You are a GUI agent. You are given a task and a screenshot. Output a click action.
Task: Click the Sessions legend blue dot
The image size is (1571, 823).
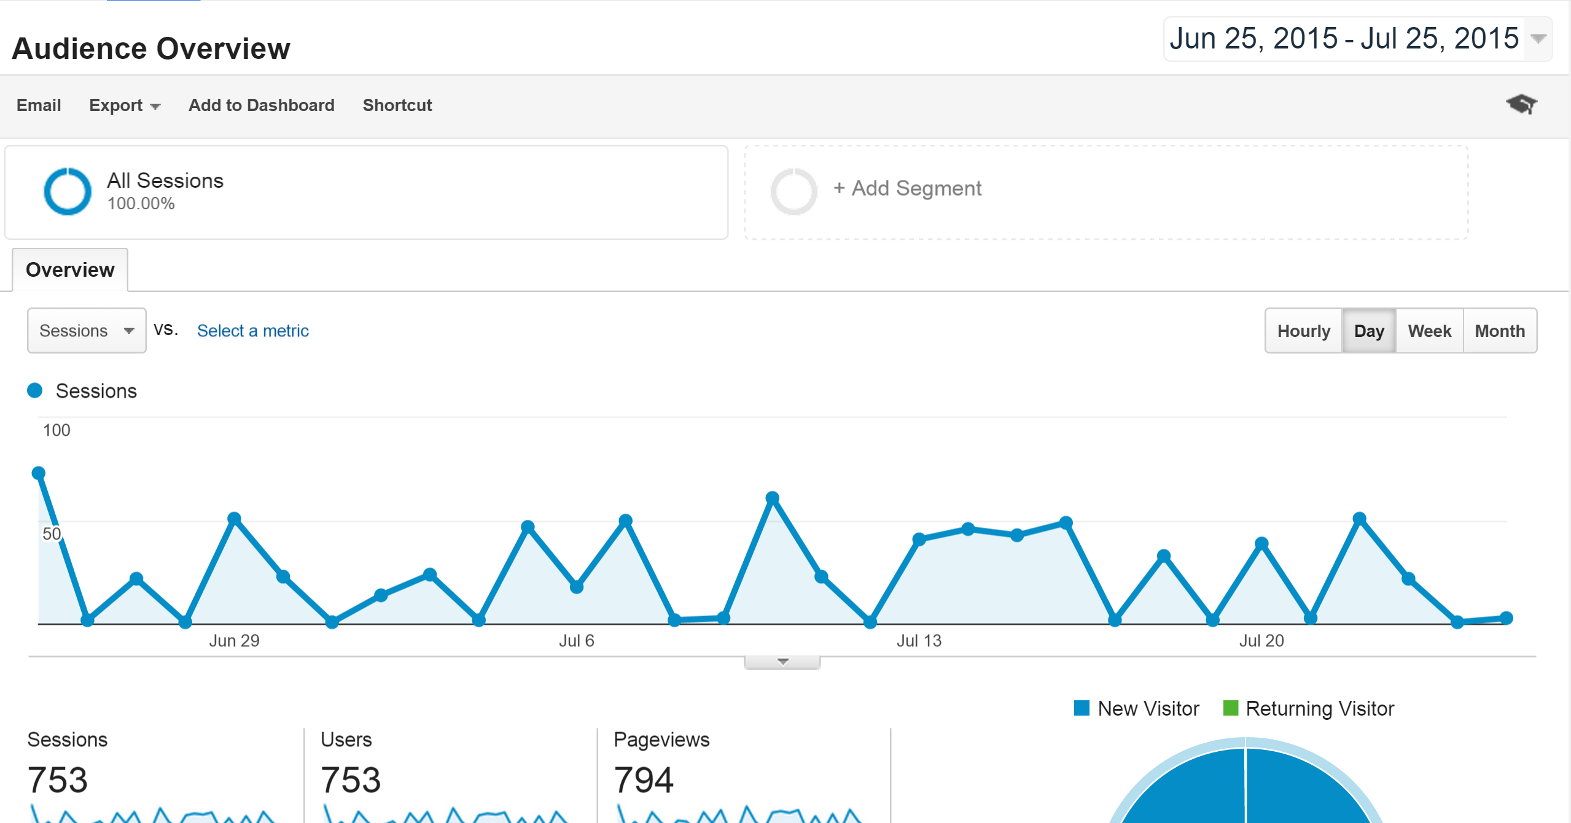click(x=35, y=390)
